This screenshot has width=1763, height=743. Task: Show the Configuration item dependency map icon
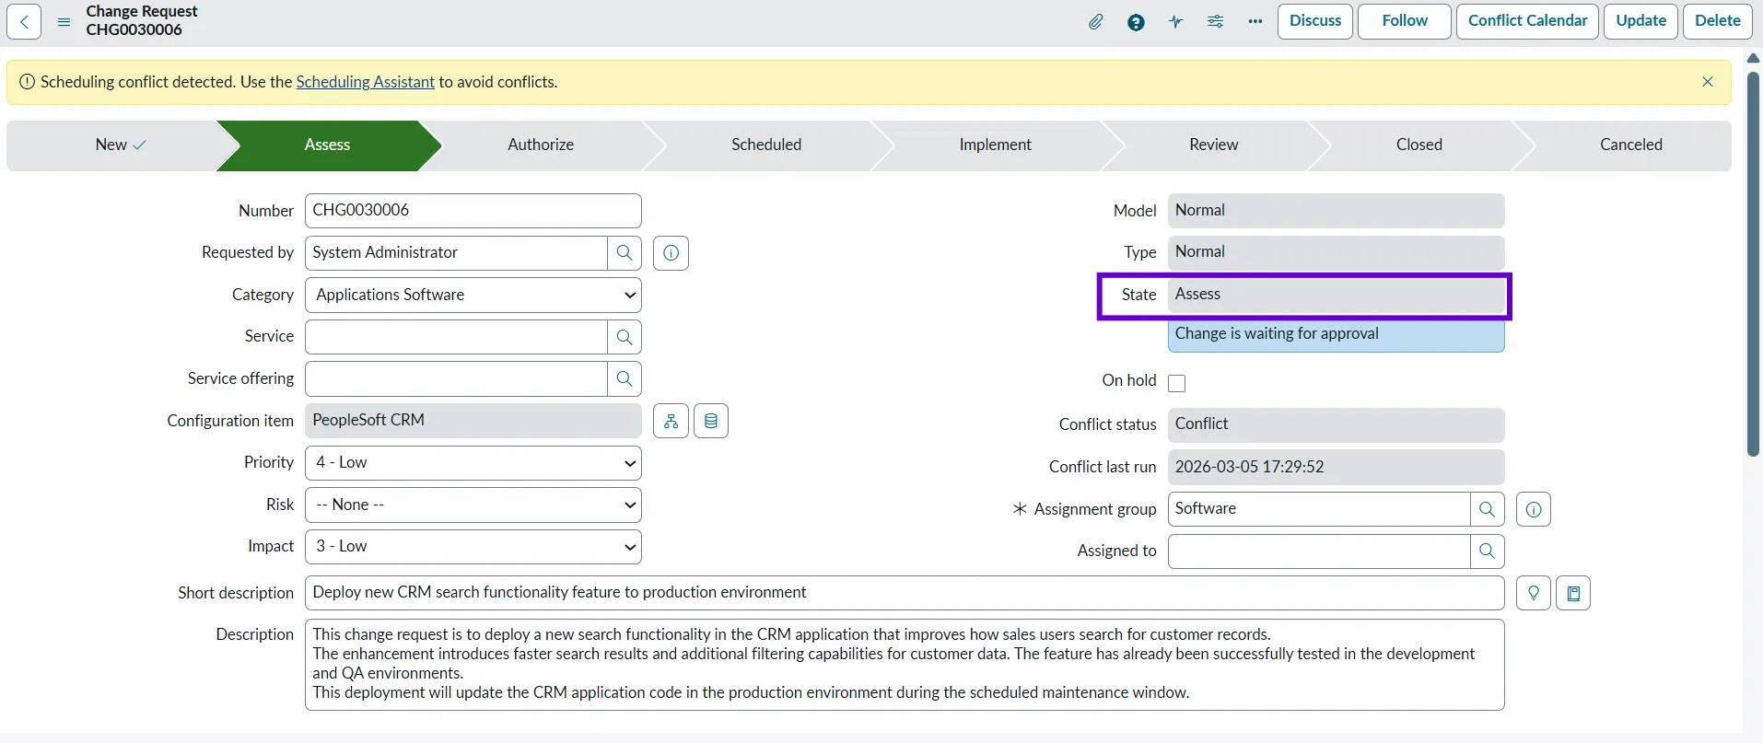[x=671, y=421]
